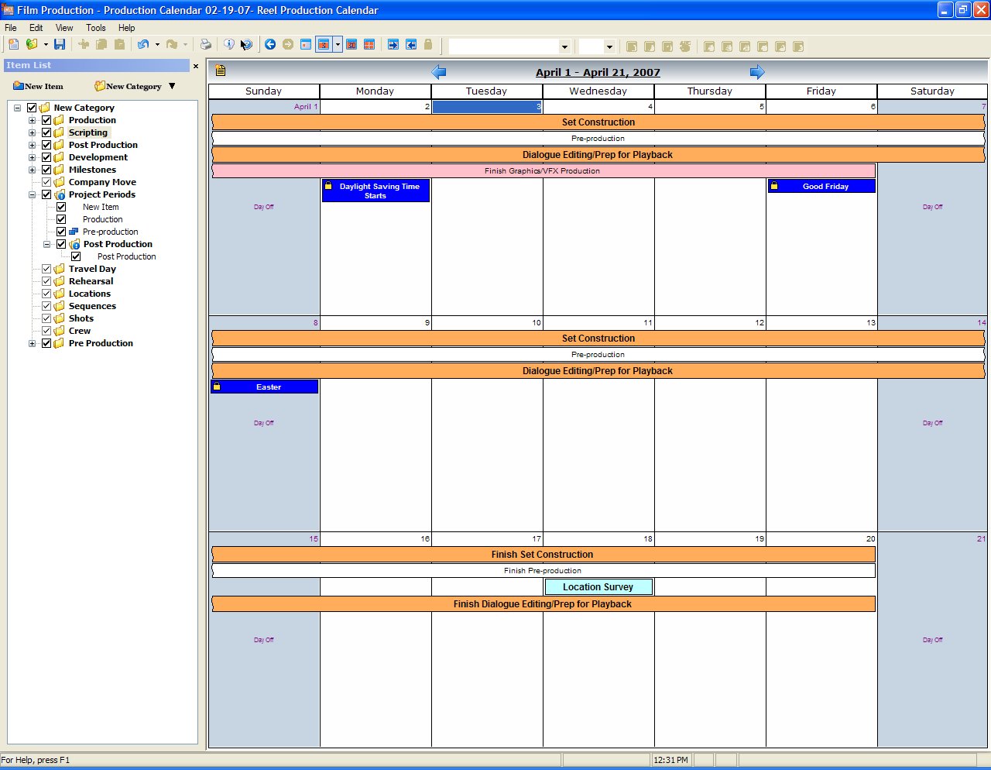This screenshot has height=770, width=991.
Task: Select the highlighted April 3 day header
Action: pos(487,107)
